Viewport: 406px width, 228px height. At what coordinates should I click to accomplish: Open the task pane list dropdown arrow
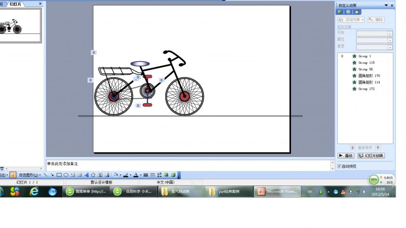386,5
